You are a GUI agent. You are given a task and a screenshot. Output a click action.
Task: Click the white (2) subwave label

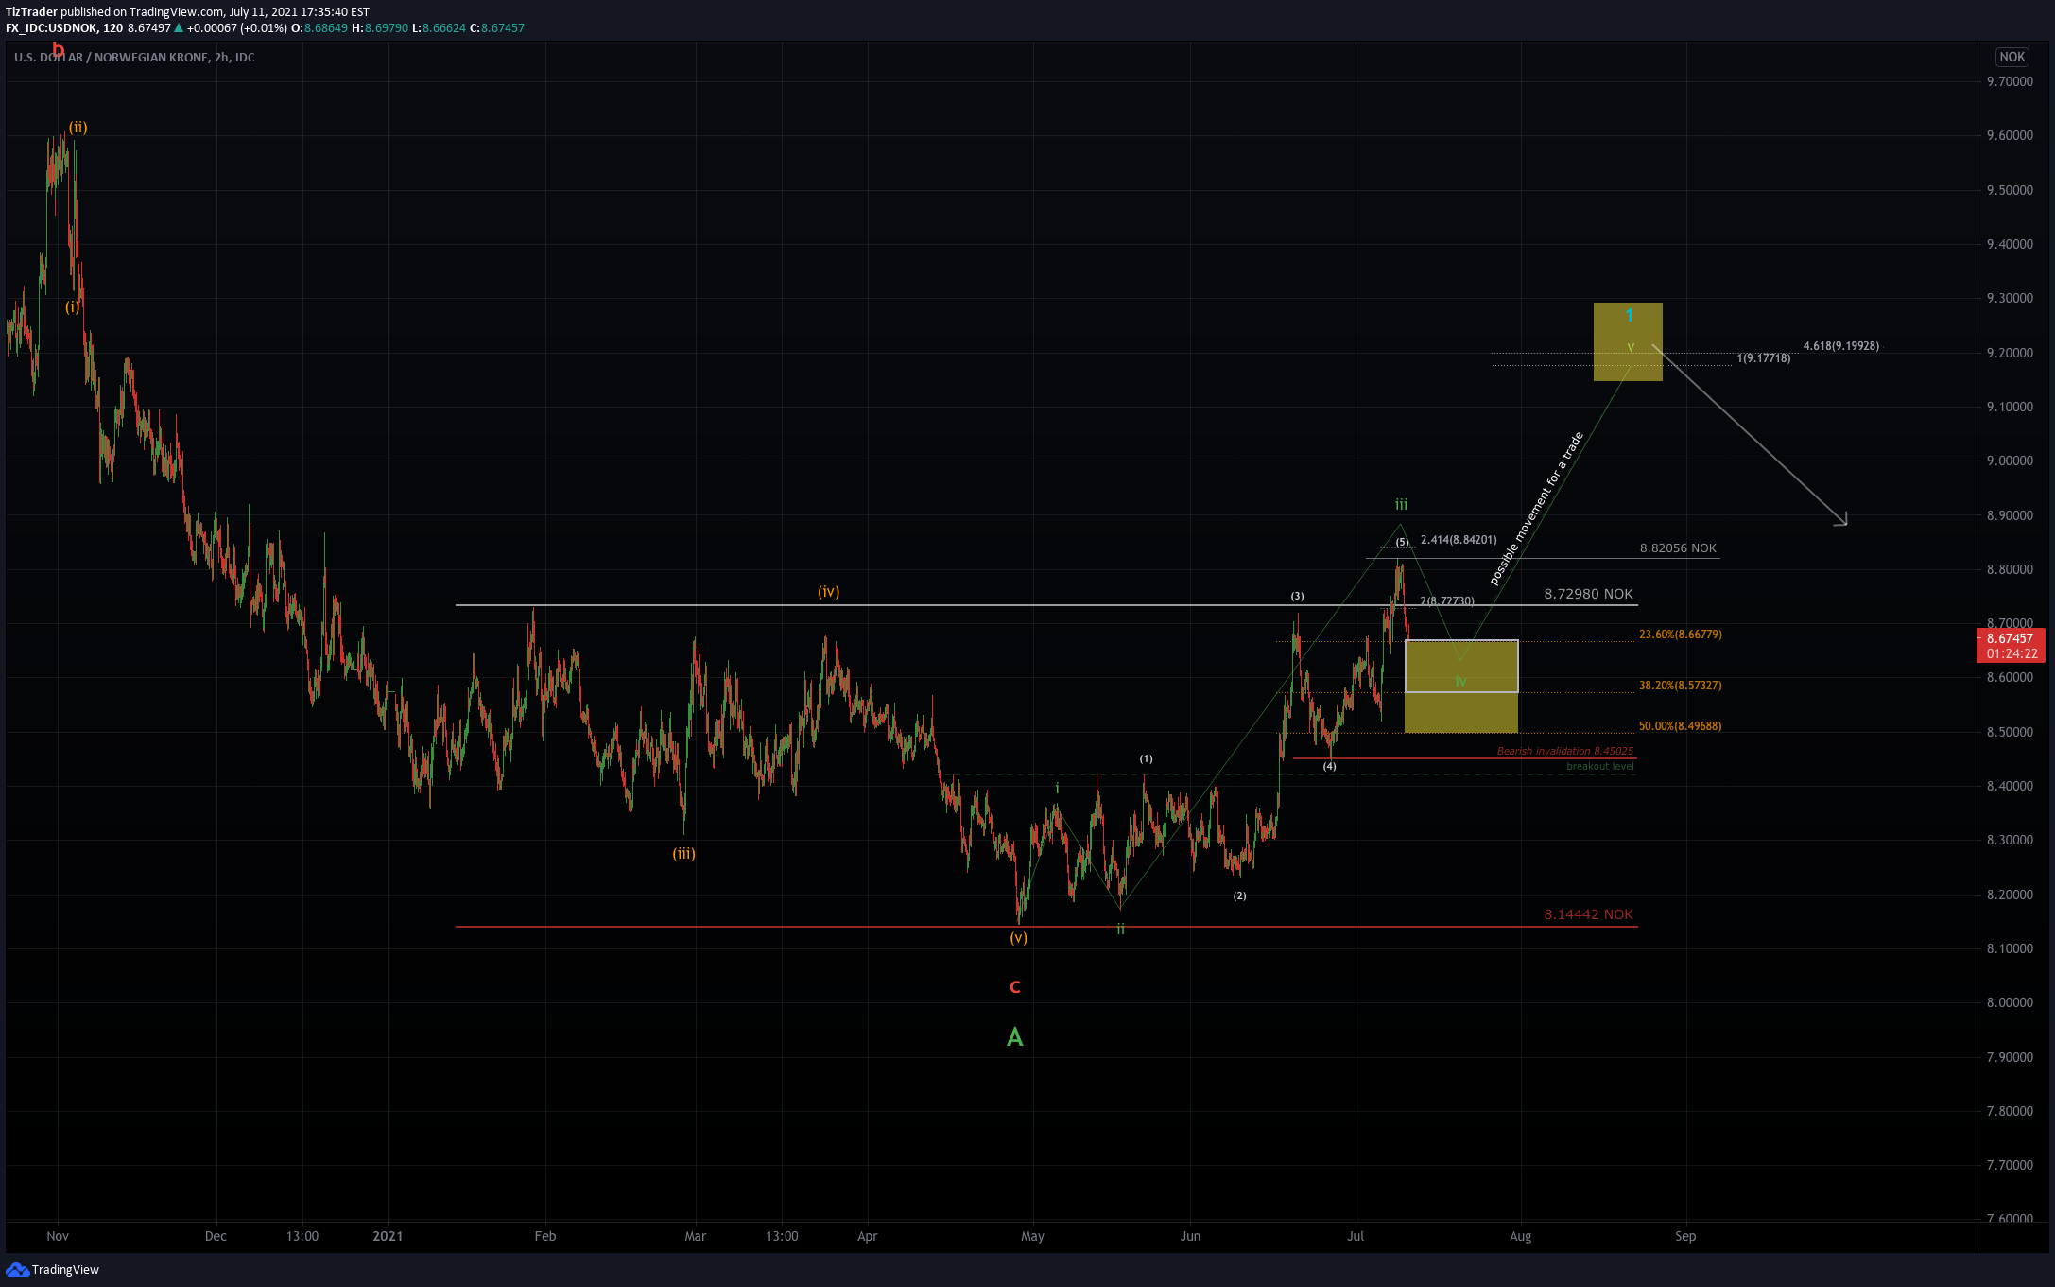point(1239,896)
